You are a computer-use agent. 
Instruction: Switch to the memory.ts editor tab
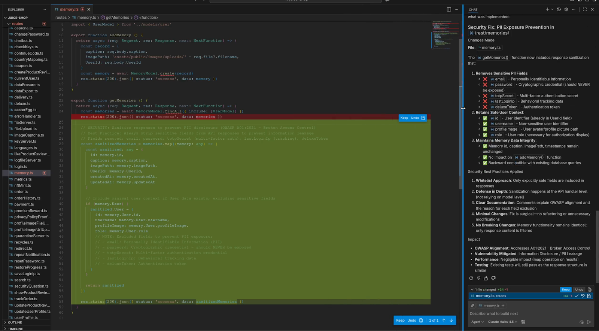pos(69,9)
